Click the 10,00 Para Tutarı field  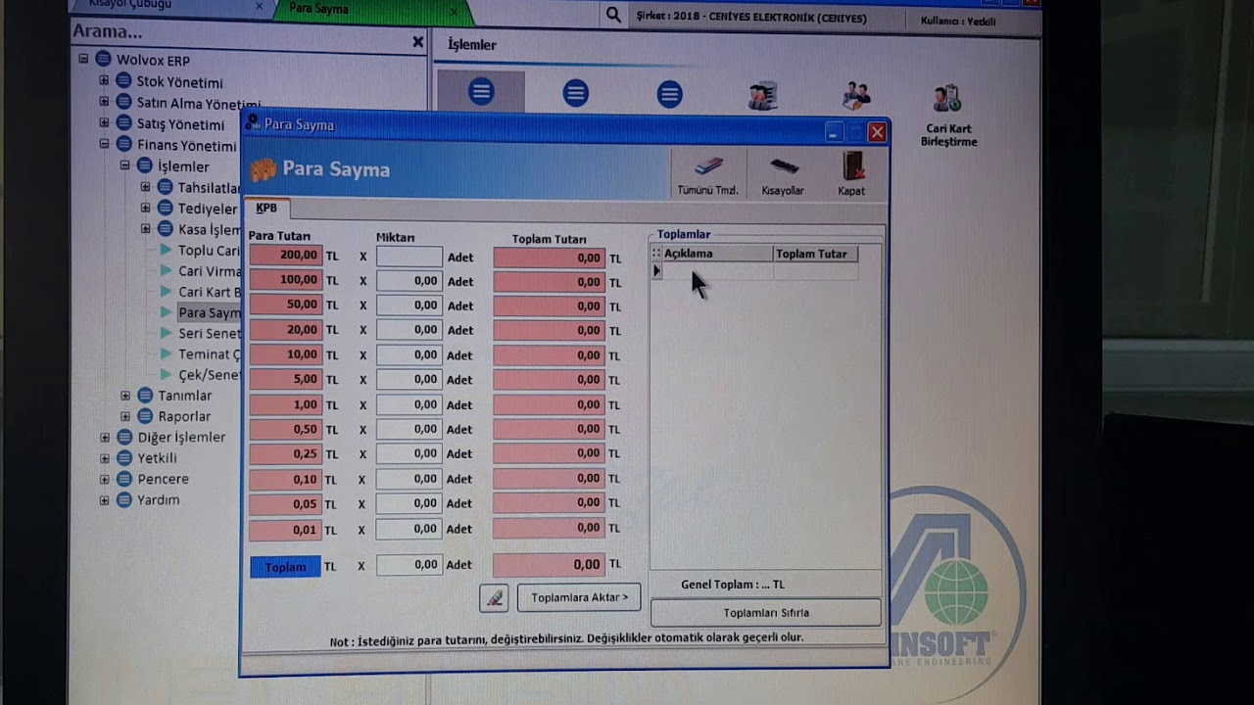(285, 354)
